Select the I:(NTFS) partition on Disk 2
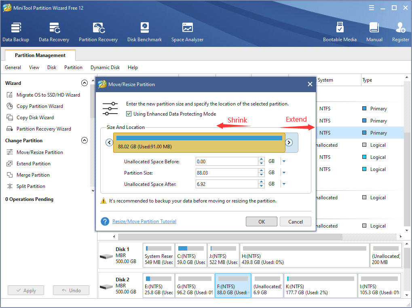412x308 pixels. pyautogui.click(x=380, y=285)
